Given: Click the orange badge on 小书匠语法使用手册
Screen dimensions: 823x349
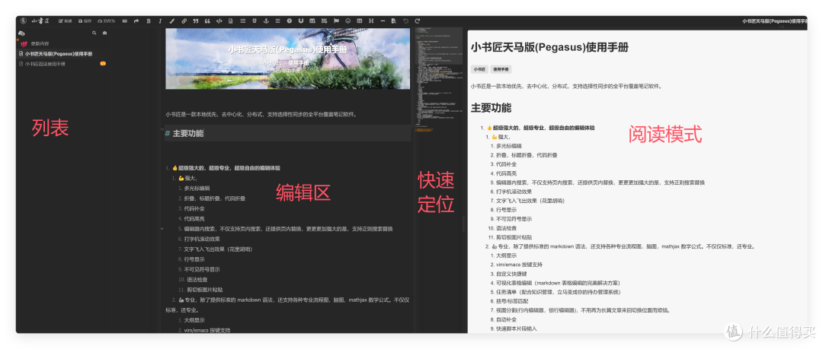Looking at the screenshot, I should [103, 63].
